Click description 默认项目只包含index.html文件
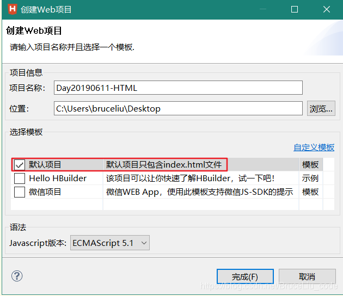 pos(164,165)
